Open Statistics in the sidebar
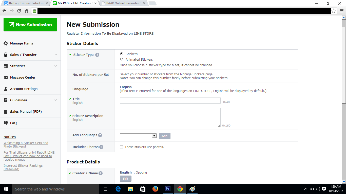Image resolution: width=346 pixels, height=194 pixels. (18, 66)
